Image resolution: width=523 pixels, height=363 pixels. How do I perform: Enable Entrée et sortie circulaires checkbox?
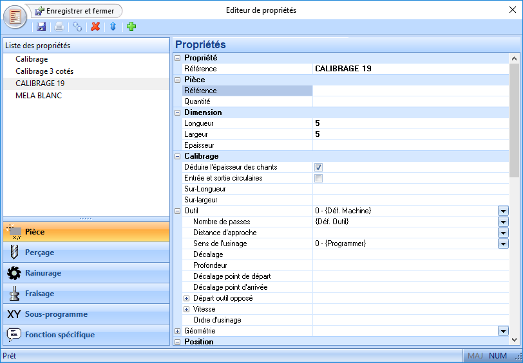pyautogui.click(x=318, y=178)
